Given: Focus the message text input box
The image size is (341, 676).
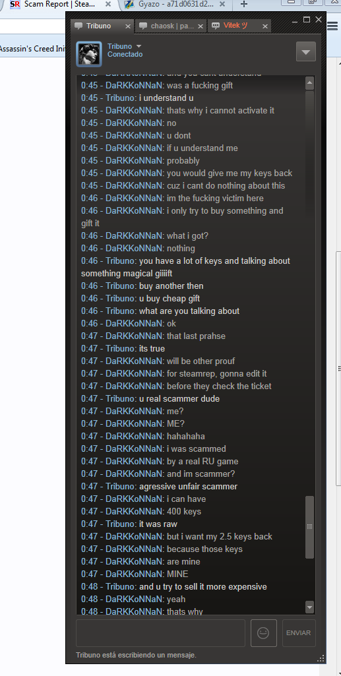Looking at the screenshot, I should 160,633.
